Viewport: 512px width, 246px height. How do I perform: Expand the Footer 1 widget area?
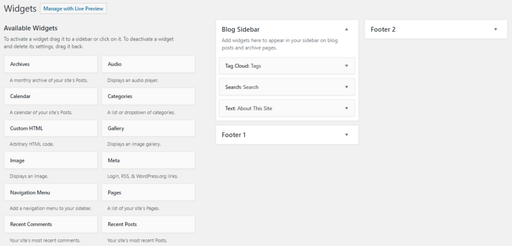click(x=346, y=135)
